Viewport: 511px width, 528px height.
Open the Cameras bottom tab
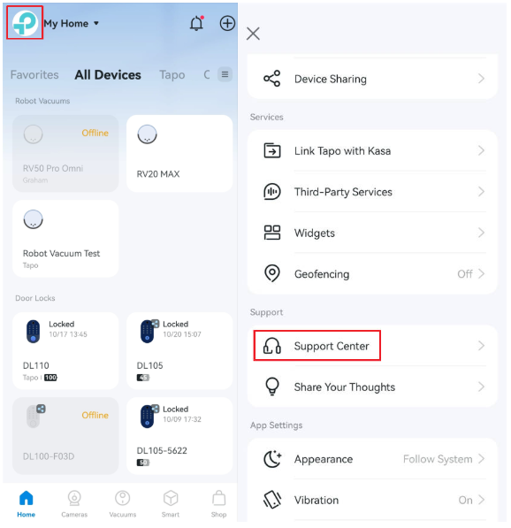[74, 504]
